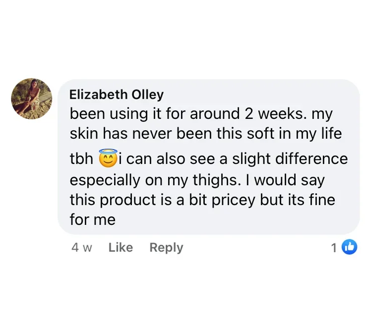Click the word "tbh" before the emoji
The height and width of the screenshot is (320, 366).
coord(82,159)
